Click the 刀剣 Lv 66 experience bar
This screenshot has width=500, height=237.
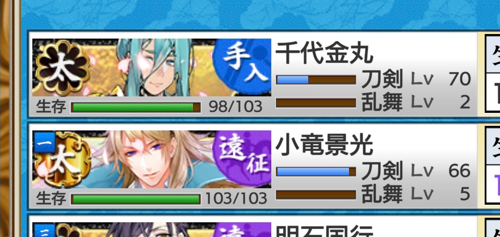point(316,172)
